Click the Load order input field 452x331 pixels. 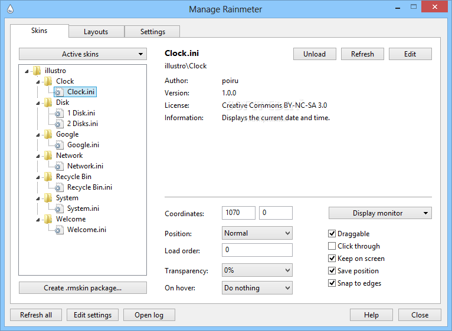click(257, 250)
